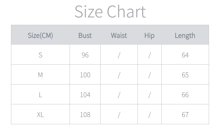Viewport: 220px width, 138px height.
Task: Click the bust value 100
Action: click(x=85, y=75)
